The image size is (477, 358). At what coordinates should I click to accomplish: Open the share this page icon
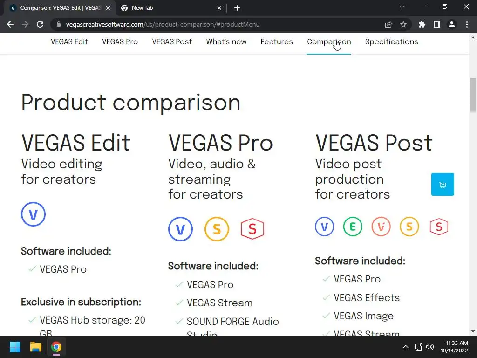[388, 24]
